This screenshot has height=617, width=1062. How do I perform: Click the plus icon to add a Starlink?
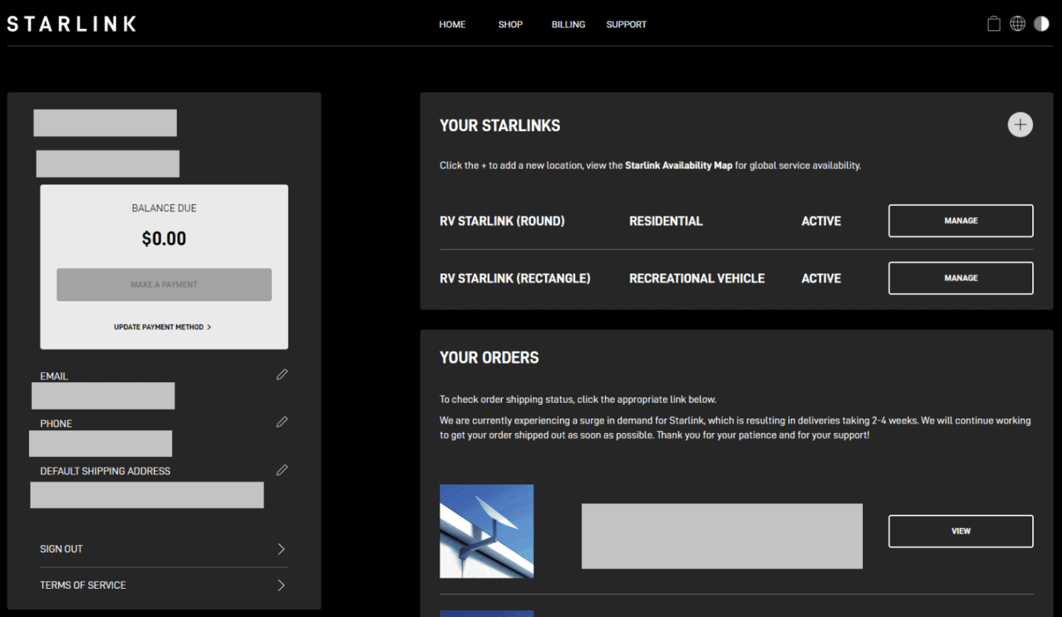[x=1020, y=124]
